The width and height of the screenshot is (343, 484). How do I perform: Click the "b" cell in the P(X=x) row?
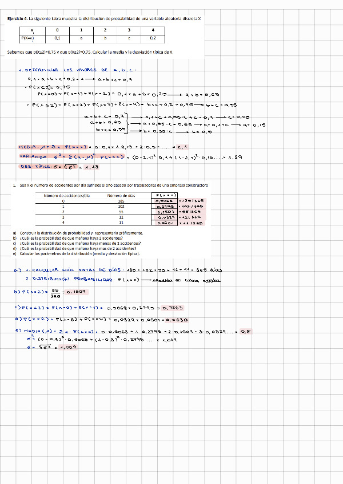105,38
